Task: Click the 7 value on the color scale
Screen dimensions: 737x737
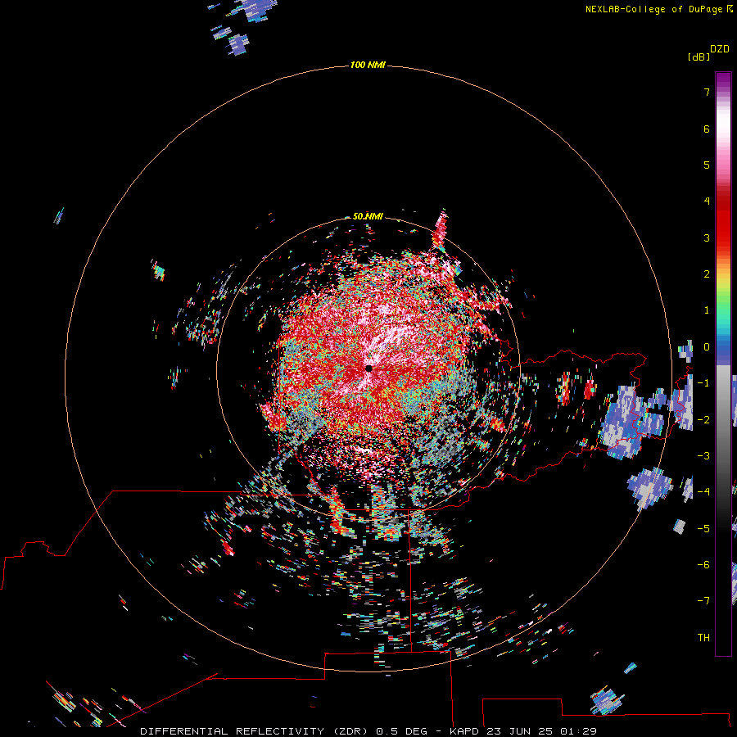Action: coord(707,92)
